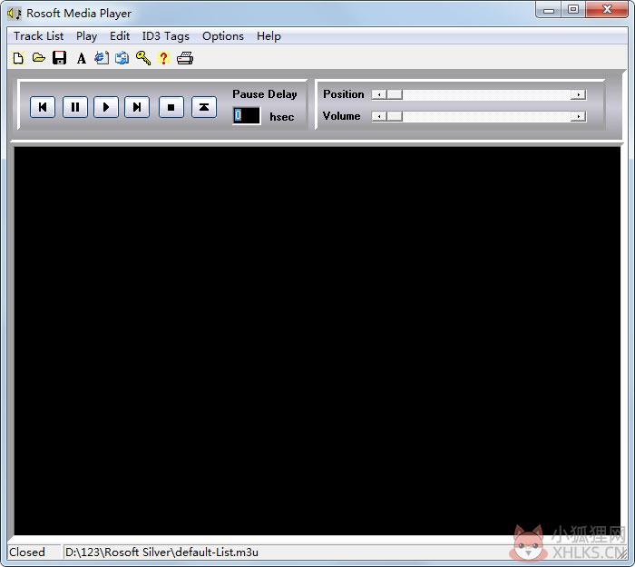Stop playback
The height and width of the screenshot is (567, 635).
pos(171,107)
